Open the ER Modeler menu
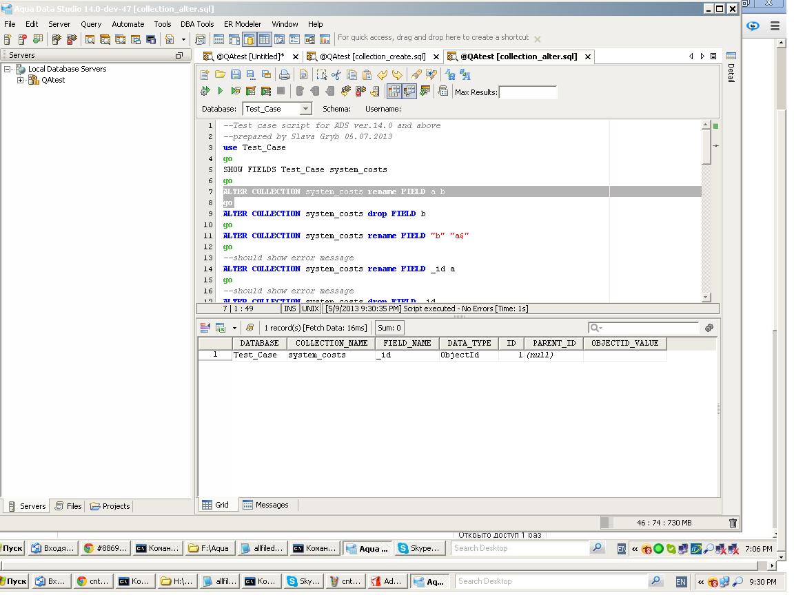Viewport: 794px width, 595px height. [x=243, y=24]
